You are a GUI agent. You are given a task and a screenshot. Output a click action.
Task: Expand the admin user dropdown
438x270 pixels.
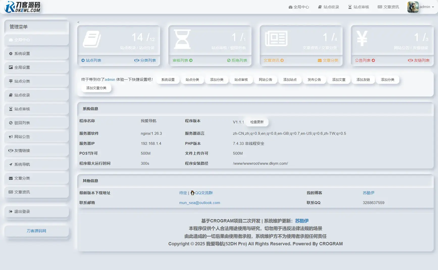click(427, 7)
